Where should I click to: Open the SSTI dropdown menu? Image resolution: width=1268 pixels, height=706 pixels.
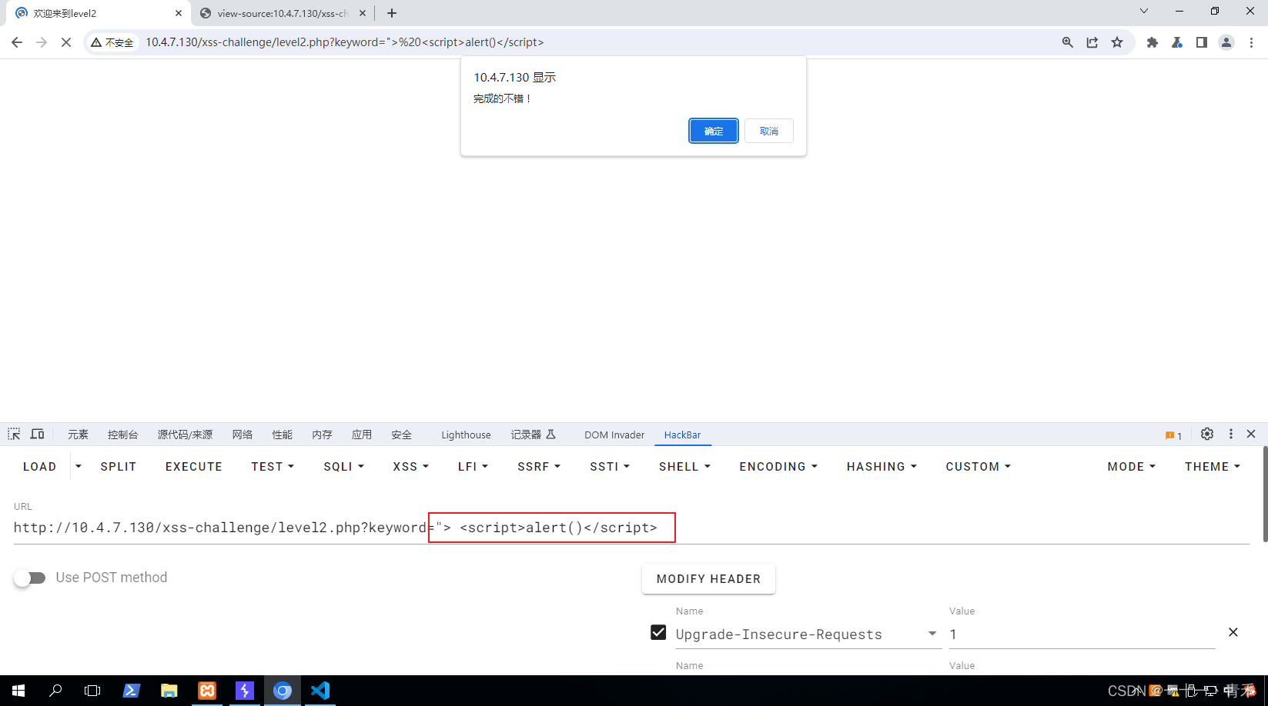pyautogui.click(x=610, y=467)
